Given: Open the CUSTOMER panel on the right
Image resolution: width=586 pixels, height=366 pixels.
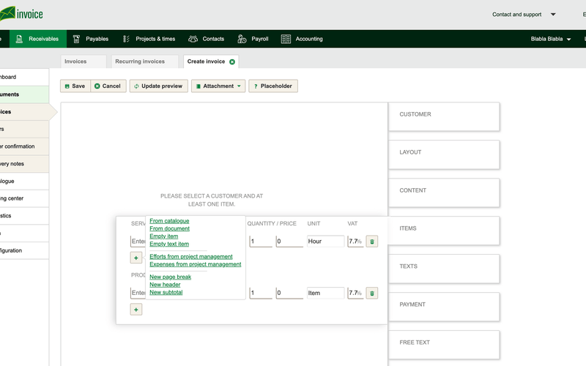Looking at the screenshot, I should (x=443, y=115).
